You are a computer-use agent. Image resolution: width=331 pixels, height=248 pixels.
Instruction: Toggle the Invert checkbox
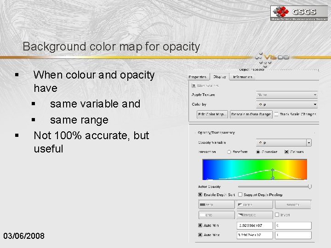point(277,215)
